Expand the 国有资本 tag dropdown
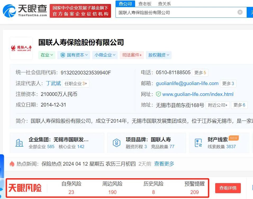Screen dimensions: 253x199 74,55
